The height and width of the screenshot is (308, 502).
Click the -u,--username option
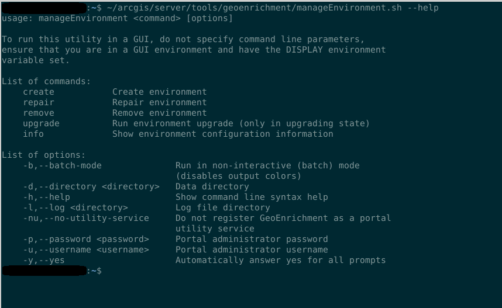pos(85,250)
